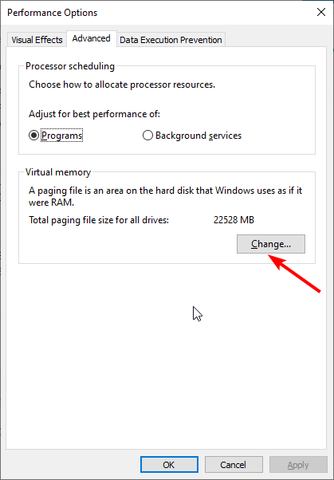Click the Processor scheduling group label
Screen dimensions: 334x480
[x=70, y=66]
